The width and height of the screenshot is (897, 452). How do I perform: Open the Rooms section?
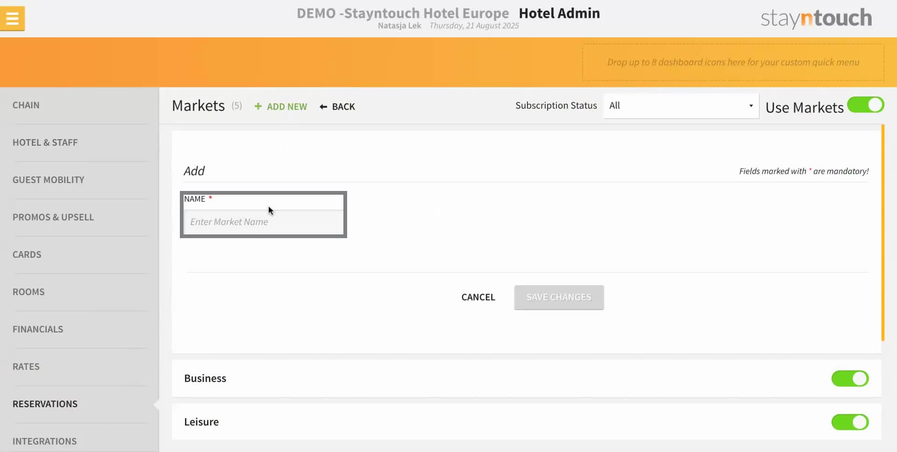(28, 292)
